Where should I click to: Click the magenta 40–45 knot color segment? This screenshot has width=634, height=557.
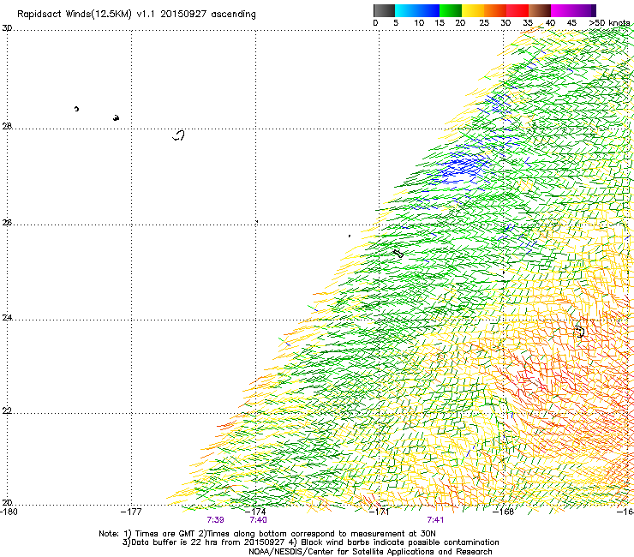coord(562,10)
